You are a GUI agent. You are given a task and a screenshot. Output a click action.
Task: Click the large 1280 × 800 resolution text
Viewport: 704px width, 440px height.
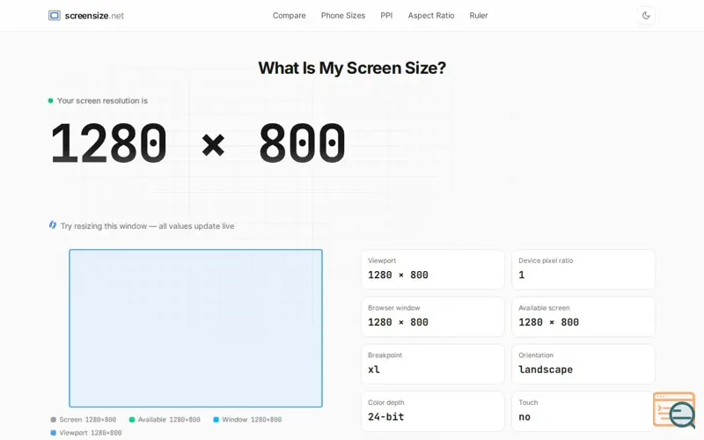click(x=198, y=143)
